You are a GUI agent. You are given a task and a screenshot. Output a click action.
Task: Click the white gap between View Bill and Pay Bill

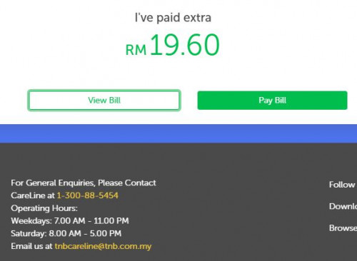point(189,101)
